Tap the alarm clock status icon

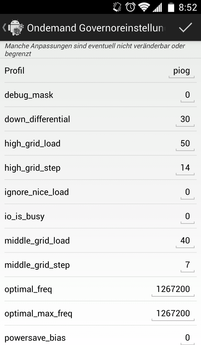(130, 7)
